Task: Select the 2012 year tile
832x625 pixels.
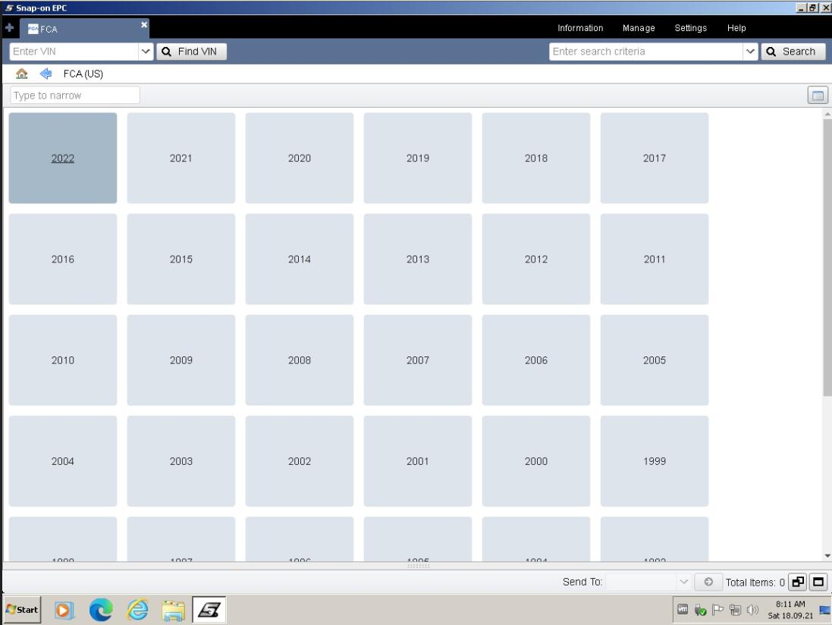Action: [536, 259]
